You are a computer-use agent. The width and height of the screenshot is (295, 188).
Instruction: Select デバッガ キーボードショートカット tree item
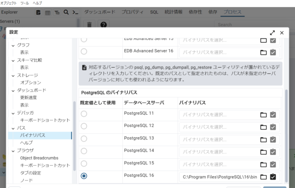tap(45, 120)
